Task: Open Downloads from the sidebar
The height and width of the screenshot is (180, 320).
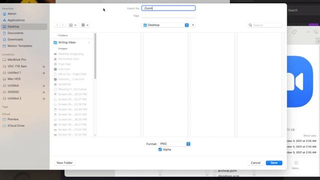Action: point(15,39)
